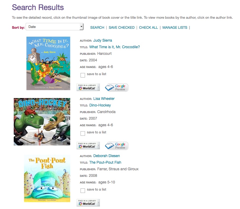Find The Pout-Pout Fish in WorldCat library
Image resolution: width=240 pixels, height=209 pixels.
coord(88,203)
